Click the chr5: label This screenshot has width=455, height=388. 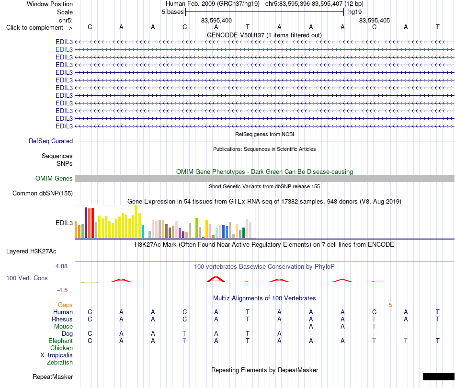[66, 20]
